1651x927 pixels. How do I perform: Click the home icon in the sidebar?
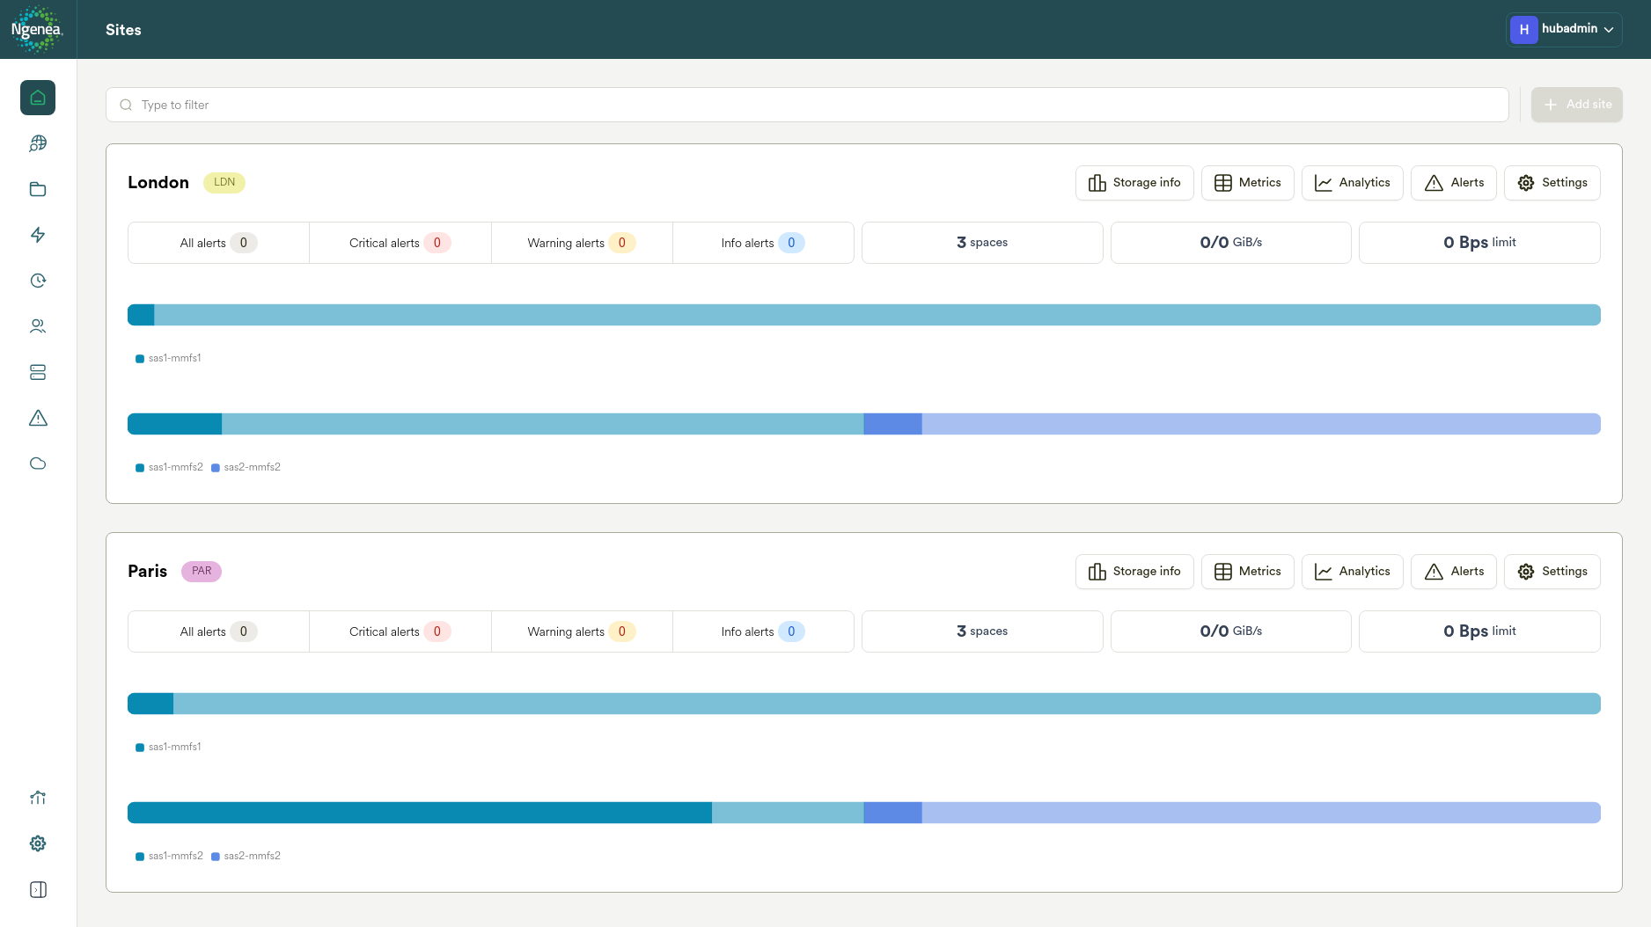pyautogui.click(x=38, y=98)
